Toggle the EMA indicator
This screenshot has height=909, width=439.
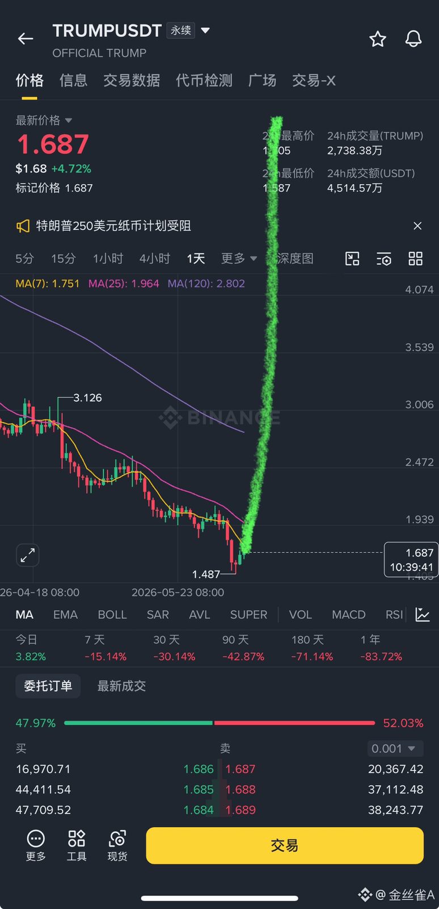[x=65, y=615]
